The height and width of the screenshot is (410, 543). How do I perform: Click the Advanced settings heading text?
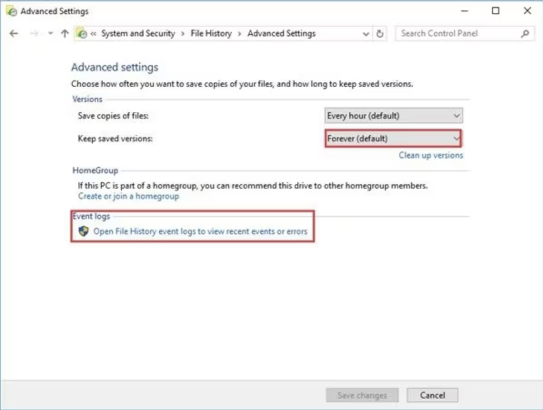pos(115,67)
